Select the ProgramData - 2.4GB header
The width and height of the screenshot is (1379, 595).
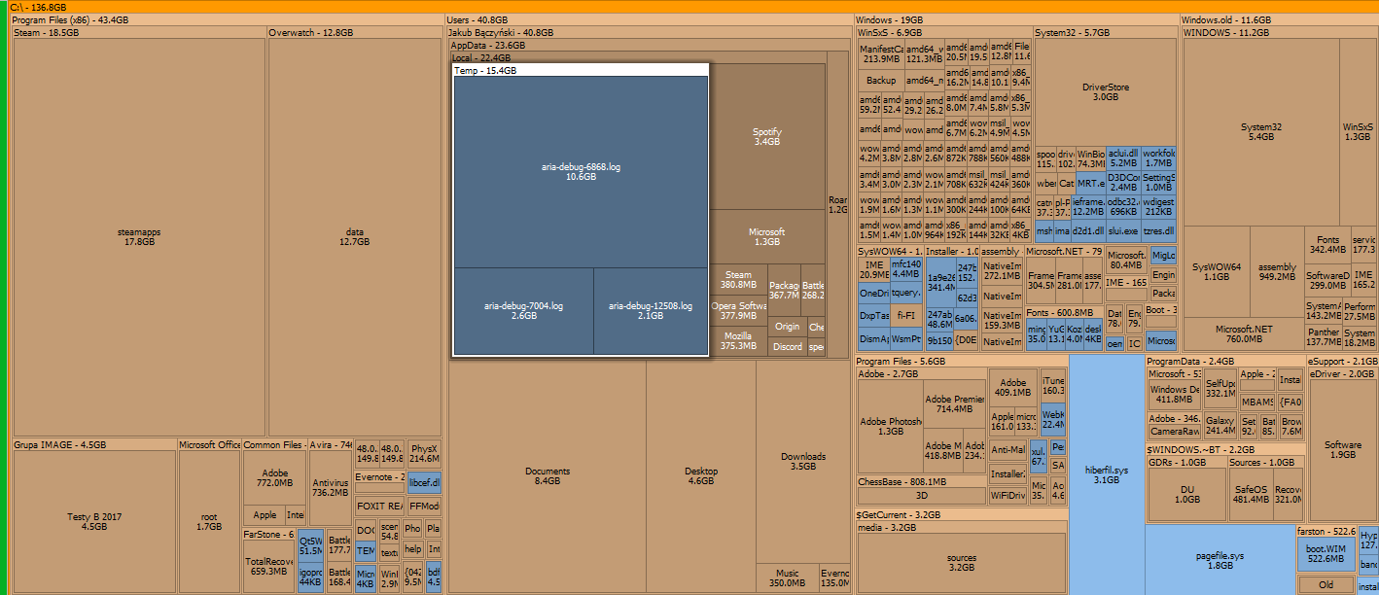coord(1225,362)
